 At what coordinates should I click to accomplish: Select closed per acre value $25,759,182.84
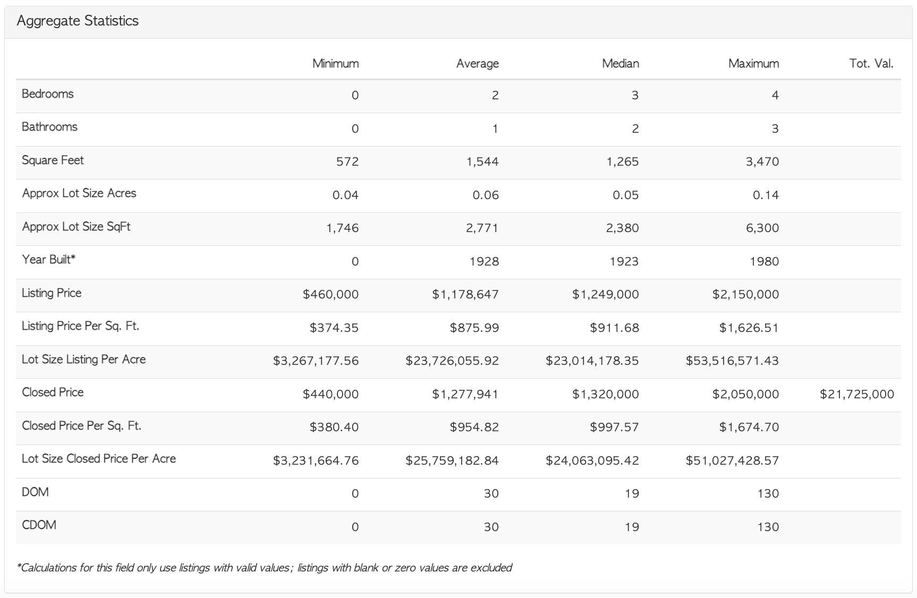[452, 460]
